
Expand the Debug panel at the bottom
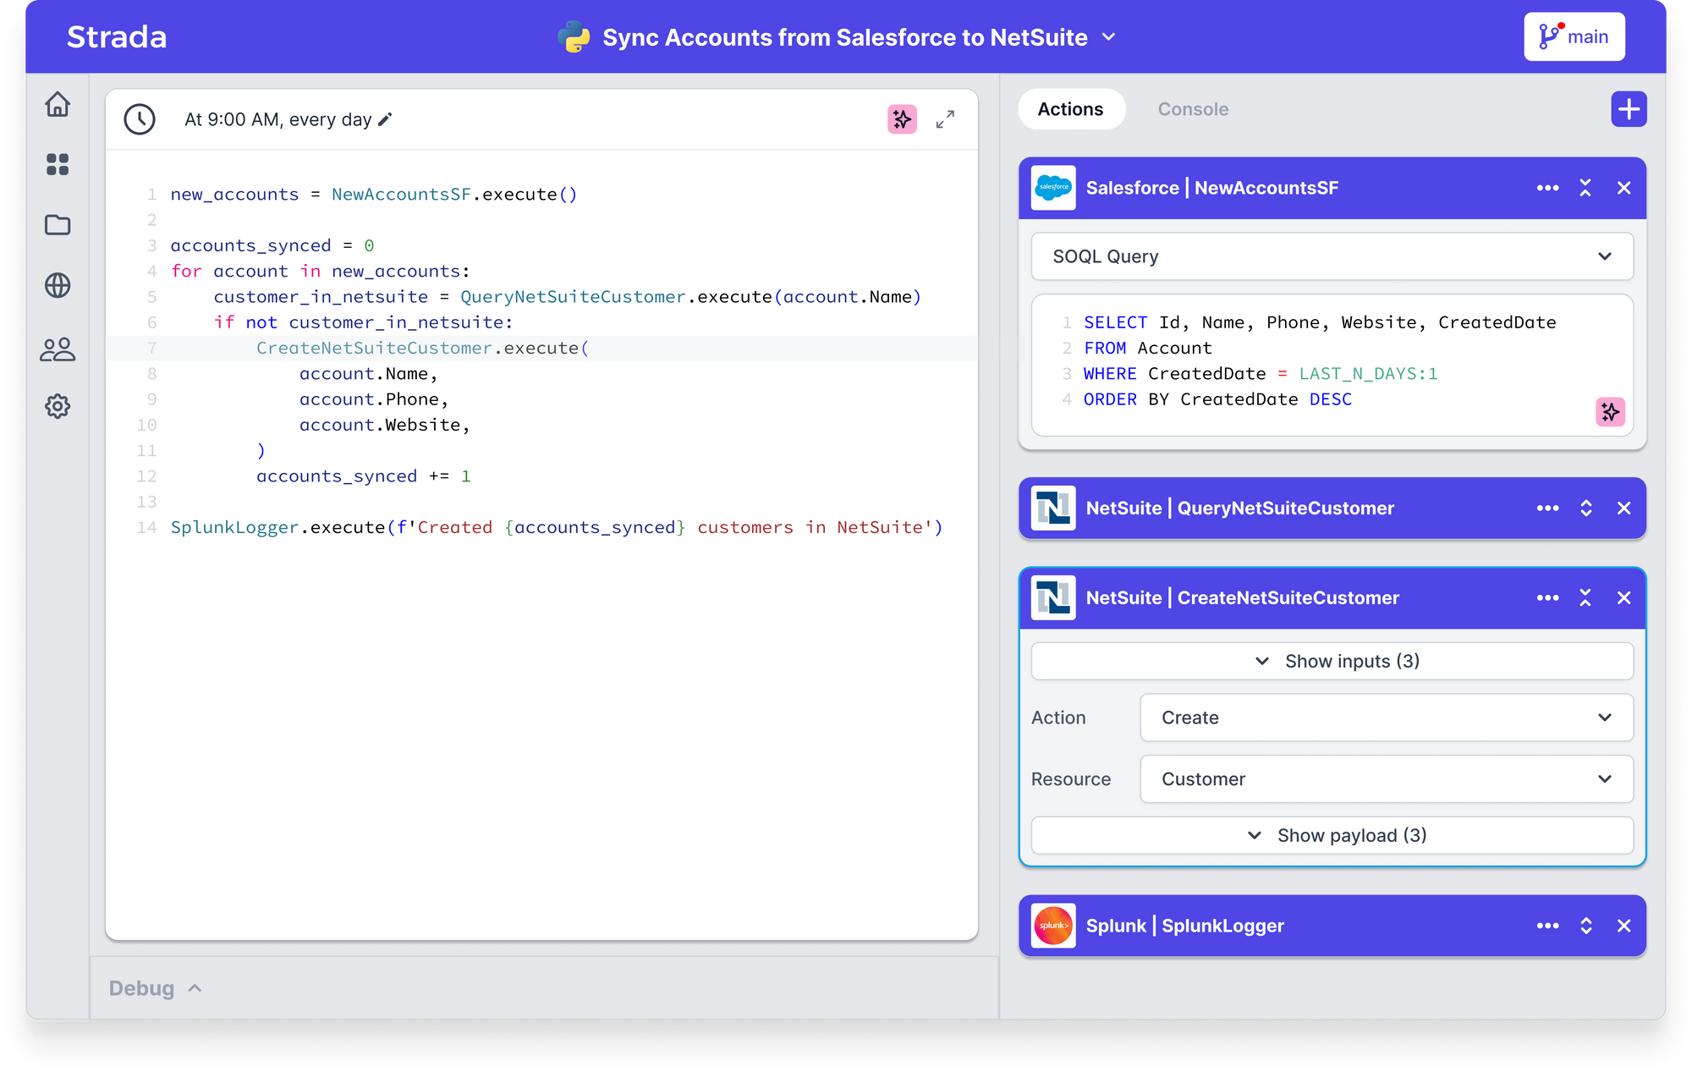click(154, 987)
